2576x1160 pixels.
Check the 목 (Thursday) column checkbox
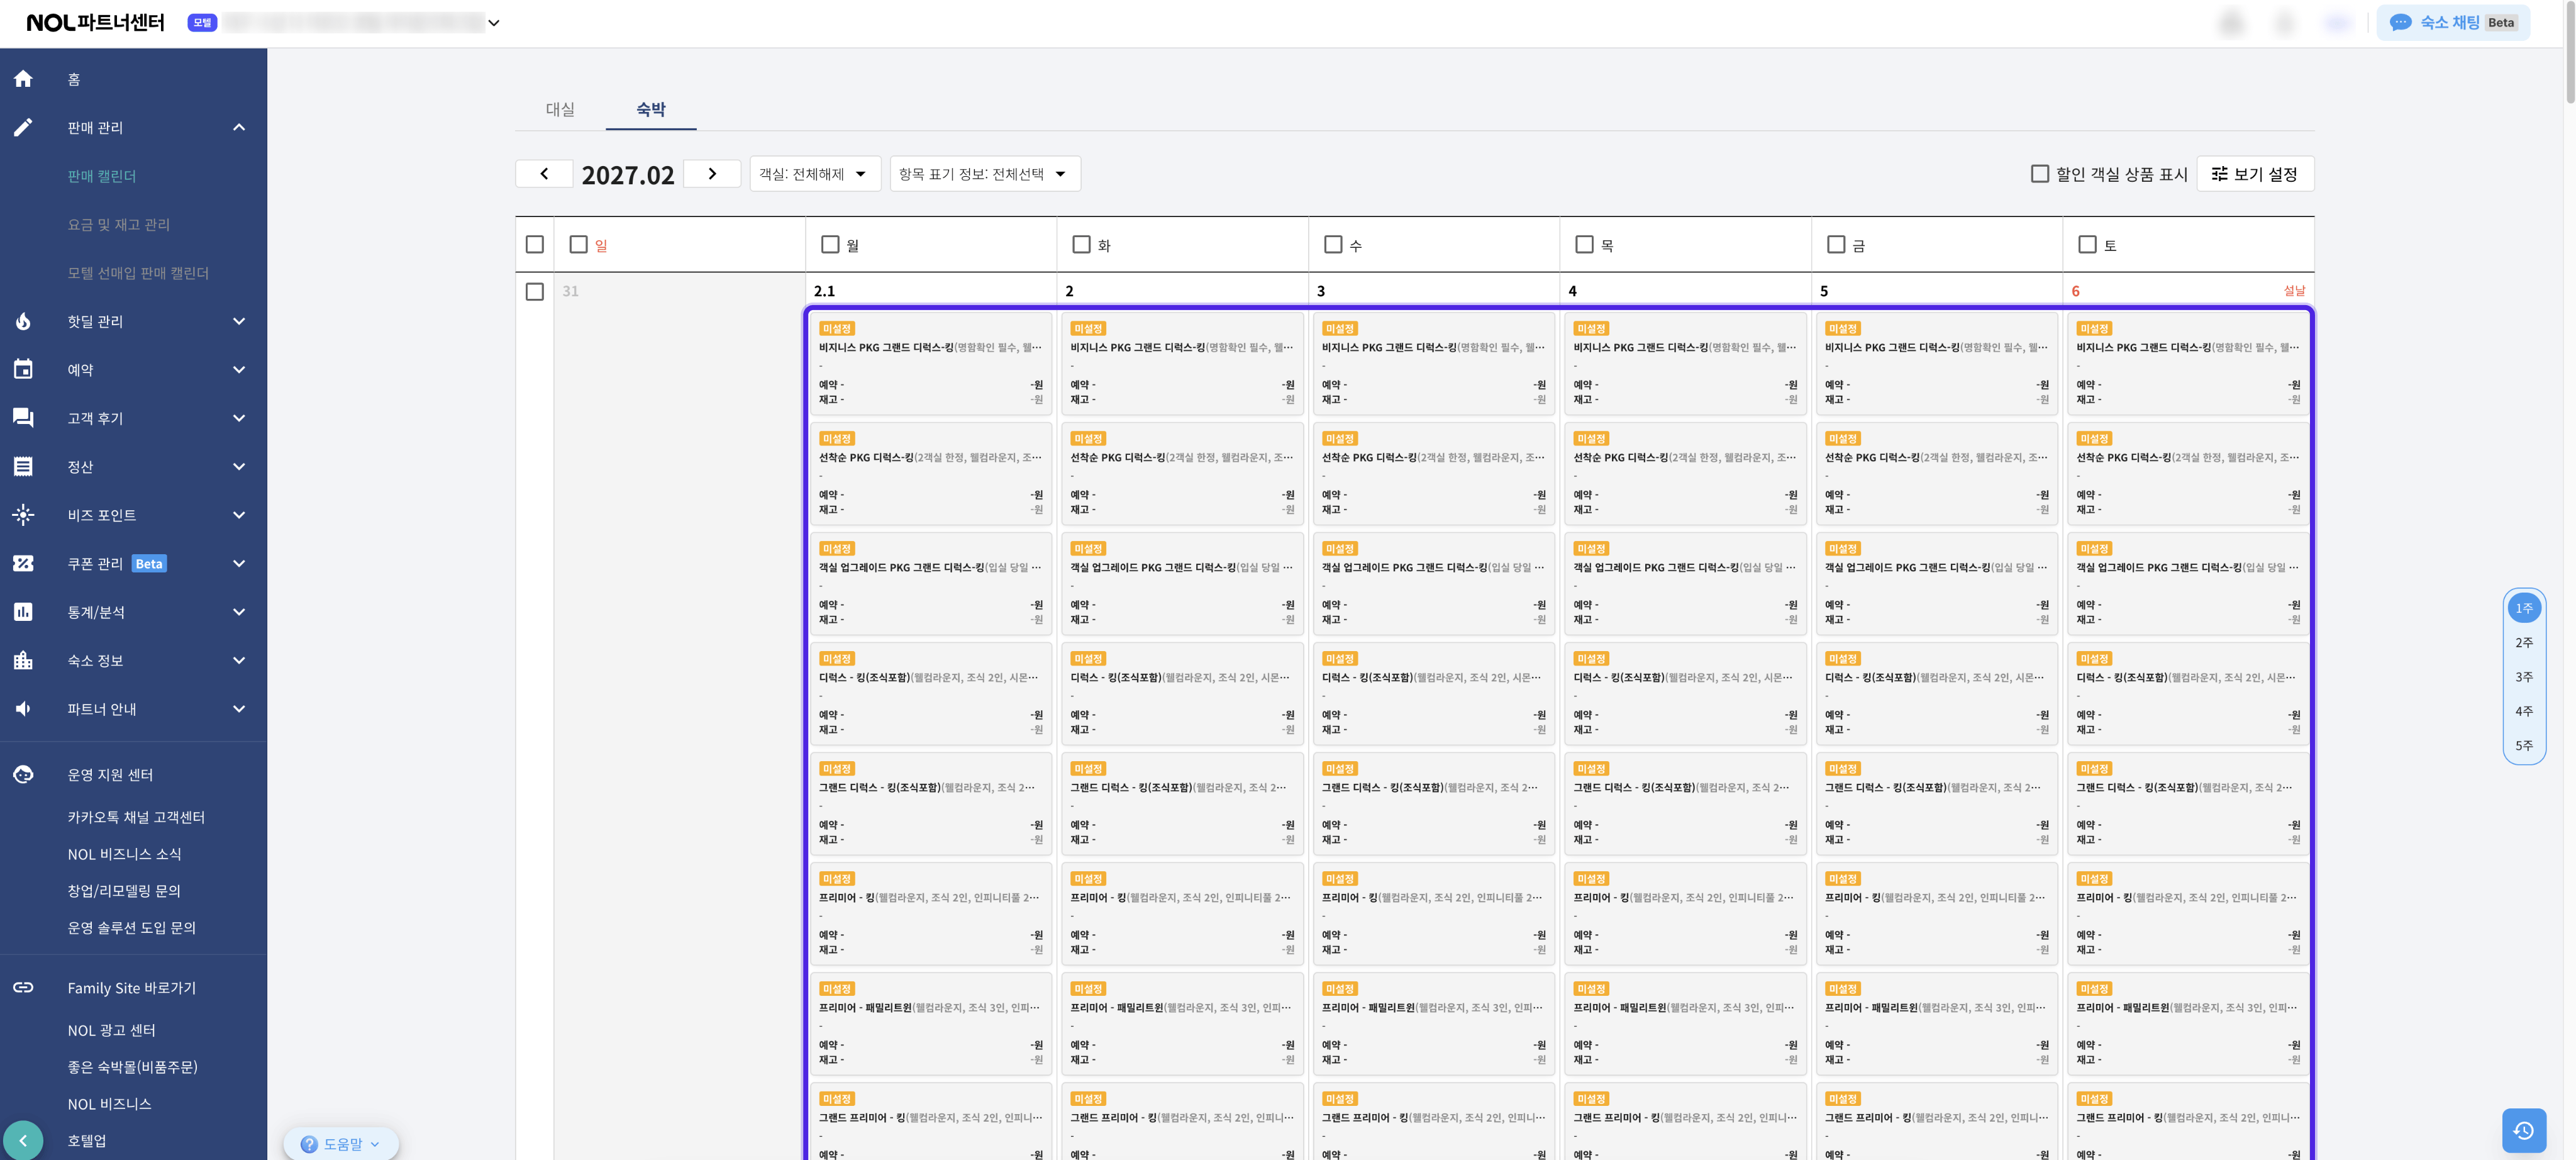1584,244
